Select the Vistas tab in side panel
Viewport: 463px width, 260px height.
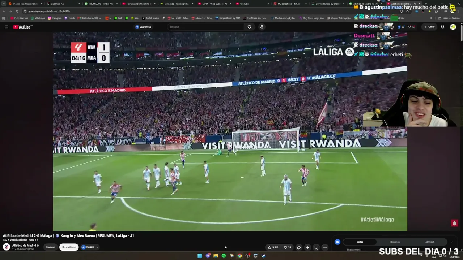[x=360, y=242]
